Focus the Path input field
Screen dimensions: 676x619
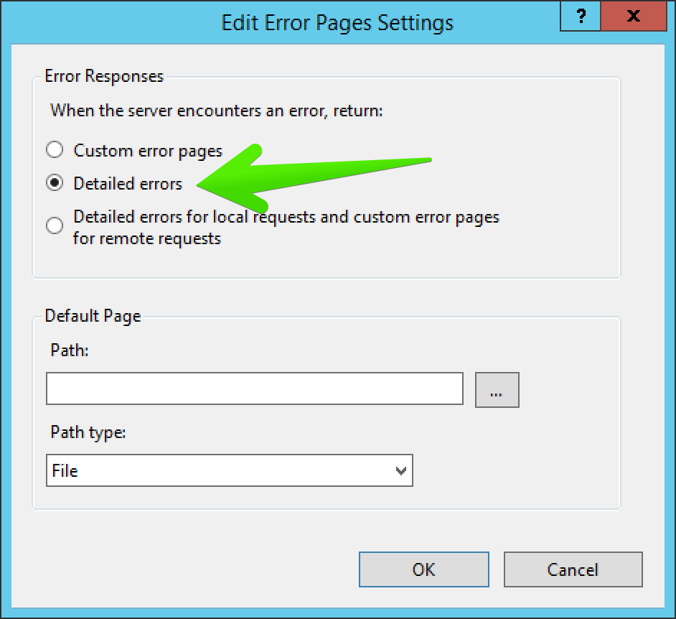coord(255,388)
